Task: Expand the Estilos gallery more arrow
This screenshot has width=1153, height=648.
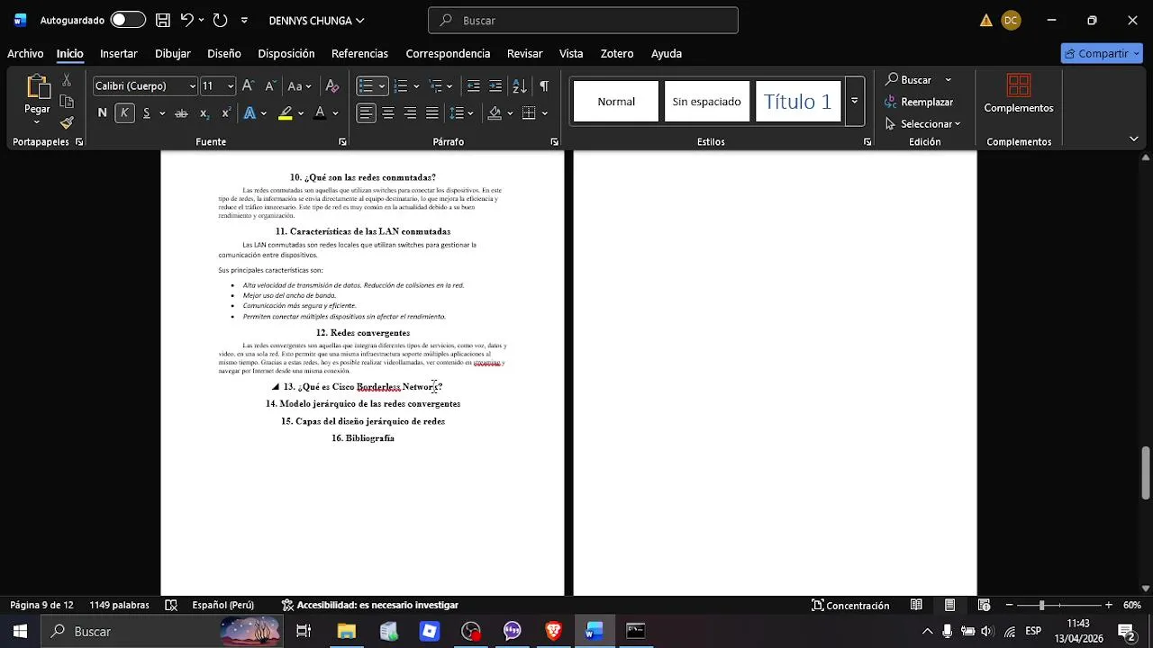Action: (854, 101)
